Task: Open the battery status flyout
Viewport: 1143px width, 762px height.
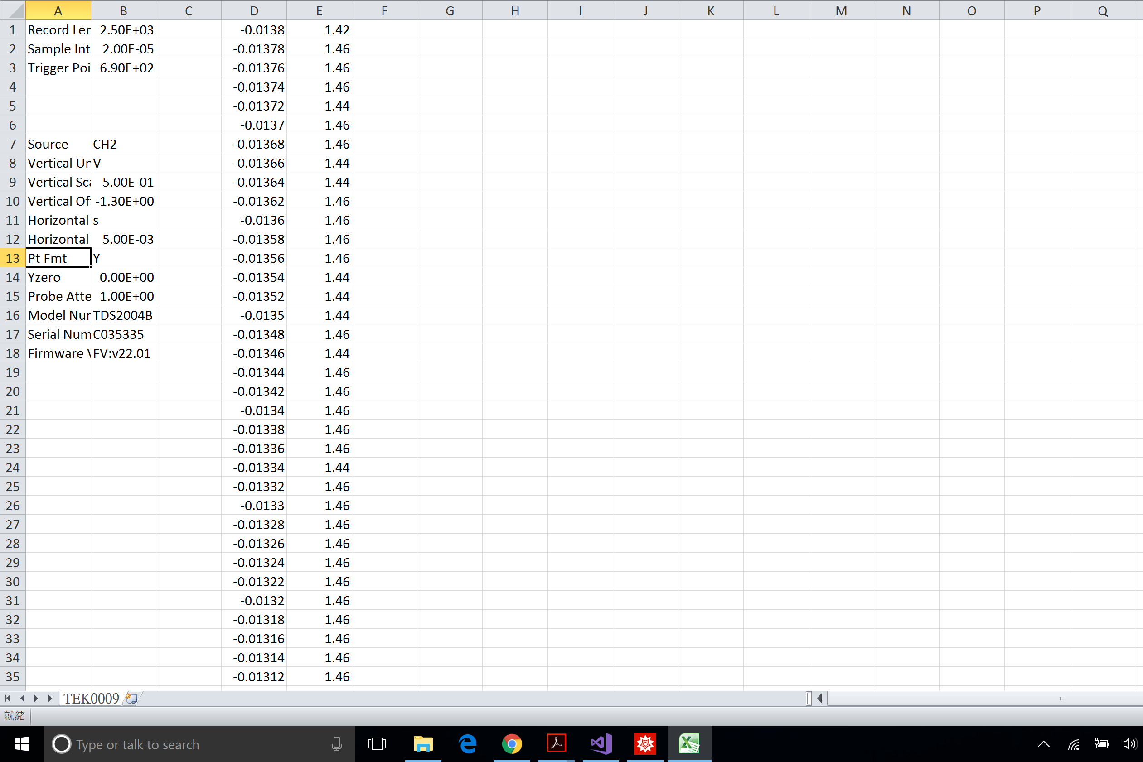Action: coord(1102,743)
